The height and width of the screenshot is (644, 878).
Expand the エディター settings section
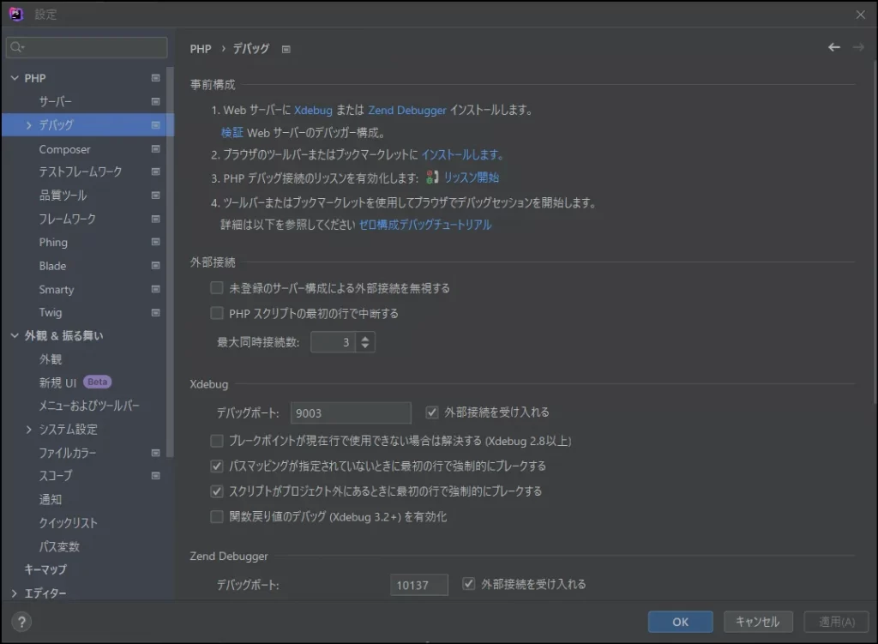[14, 593]
